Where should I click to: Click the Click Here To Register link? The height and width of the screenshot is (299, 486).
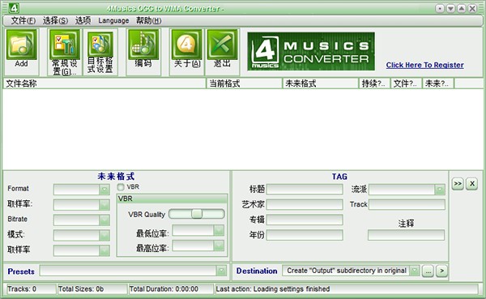[x=425, y=65]
